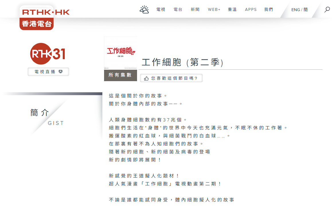This screenshot has width=332, height=212.
Task: Click the RTHK 31 channel logo
Action: (48, 54)
